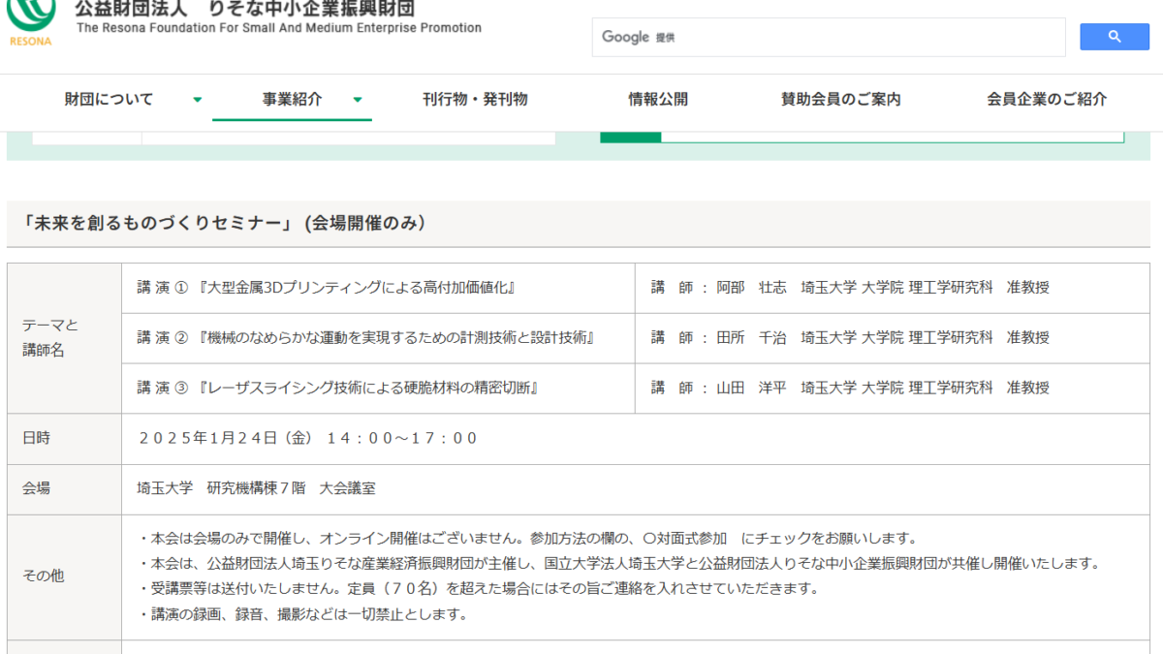Click the venue text 埼玉大学 研究機構棟7階
The height and width of the screenshot is (654, 1163).
tap(256, 489)
